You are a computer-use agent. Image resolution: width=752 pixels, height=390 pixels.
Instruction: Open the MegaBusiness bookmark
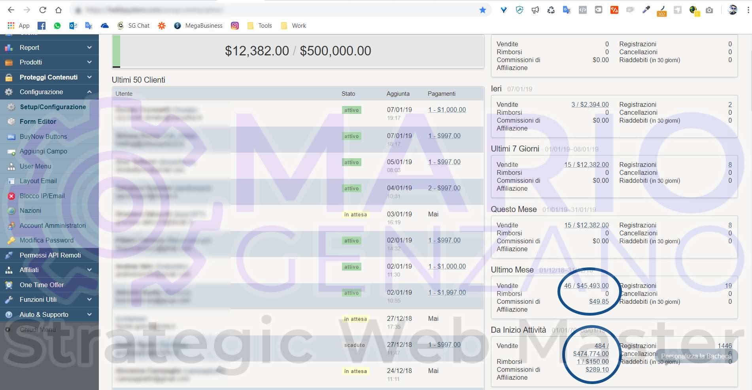[198, 26]
